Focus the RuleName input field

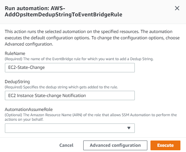click(x=70, y=67)
